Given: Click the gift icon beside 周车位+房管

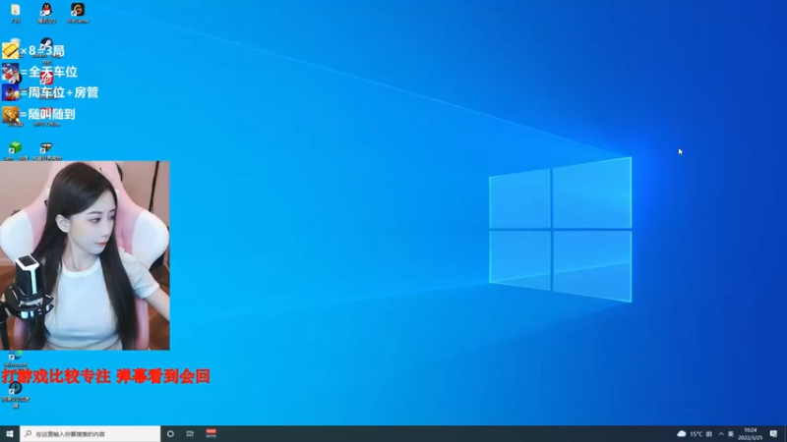Looking at the screenshot, I should [10, 92].
